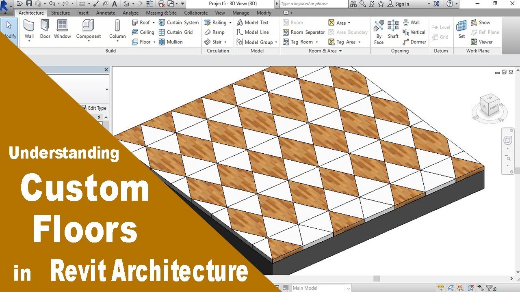Open the Revit application menu button

(6, 6)
